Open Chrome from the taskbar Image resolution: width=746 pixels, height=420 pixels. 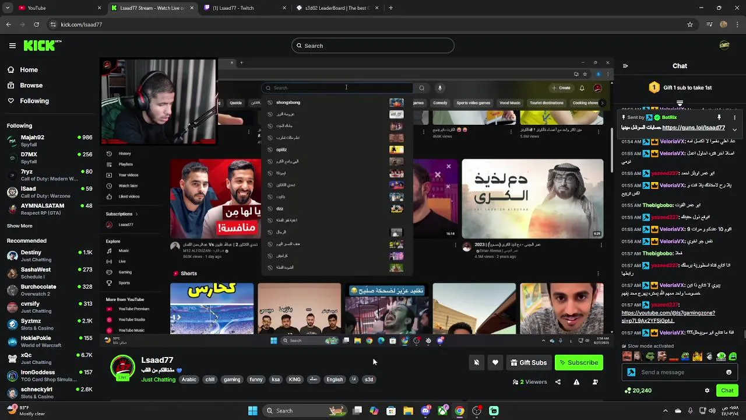point(460,411)
